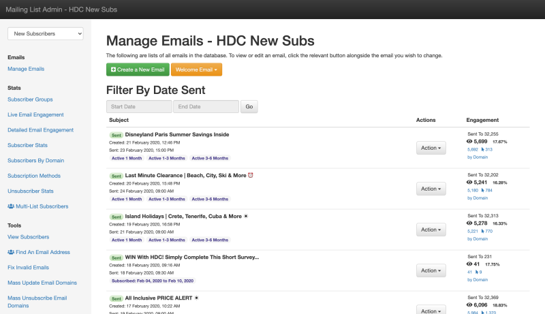The image size is (545, 314).
Task: Click the users icon next to Find An Email Address
Action: 12,252
